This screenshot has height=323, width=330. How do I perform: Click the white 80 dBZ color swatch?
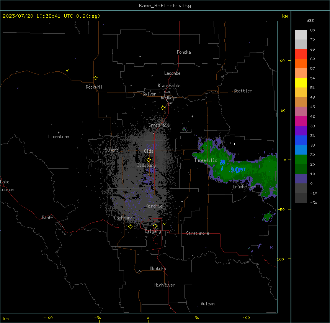pos(301,35)
